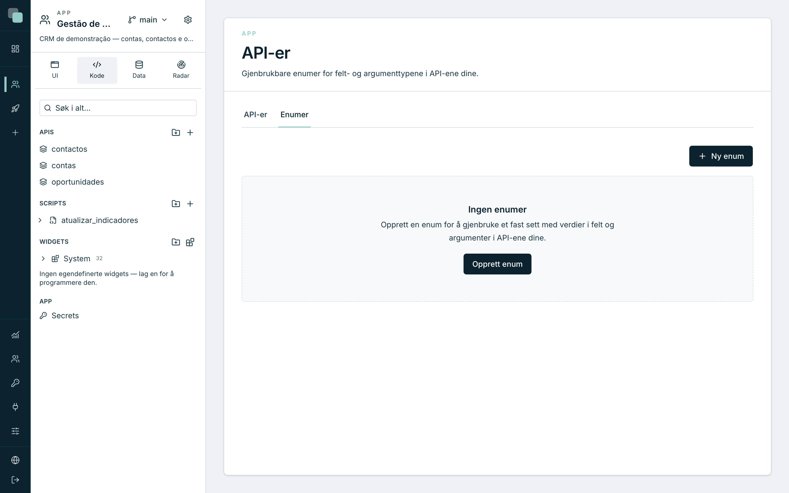This screenshot has width=789, height=493.
Task: Add a new folder in APIS section
Action: pos(176,132)
